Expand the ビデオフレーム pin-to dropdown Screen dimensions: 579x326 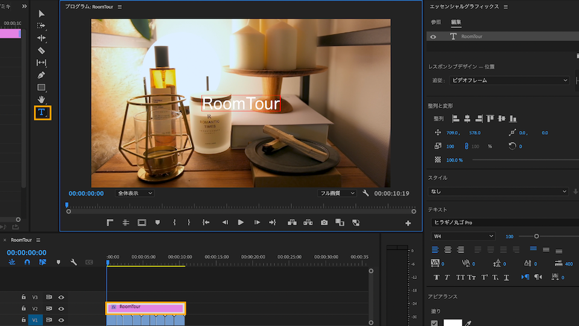[x=510, y=80]
